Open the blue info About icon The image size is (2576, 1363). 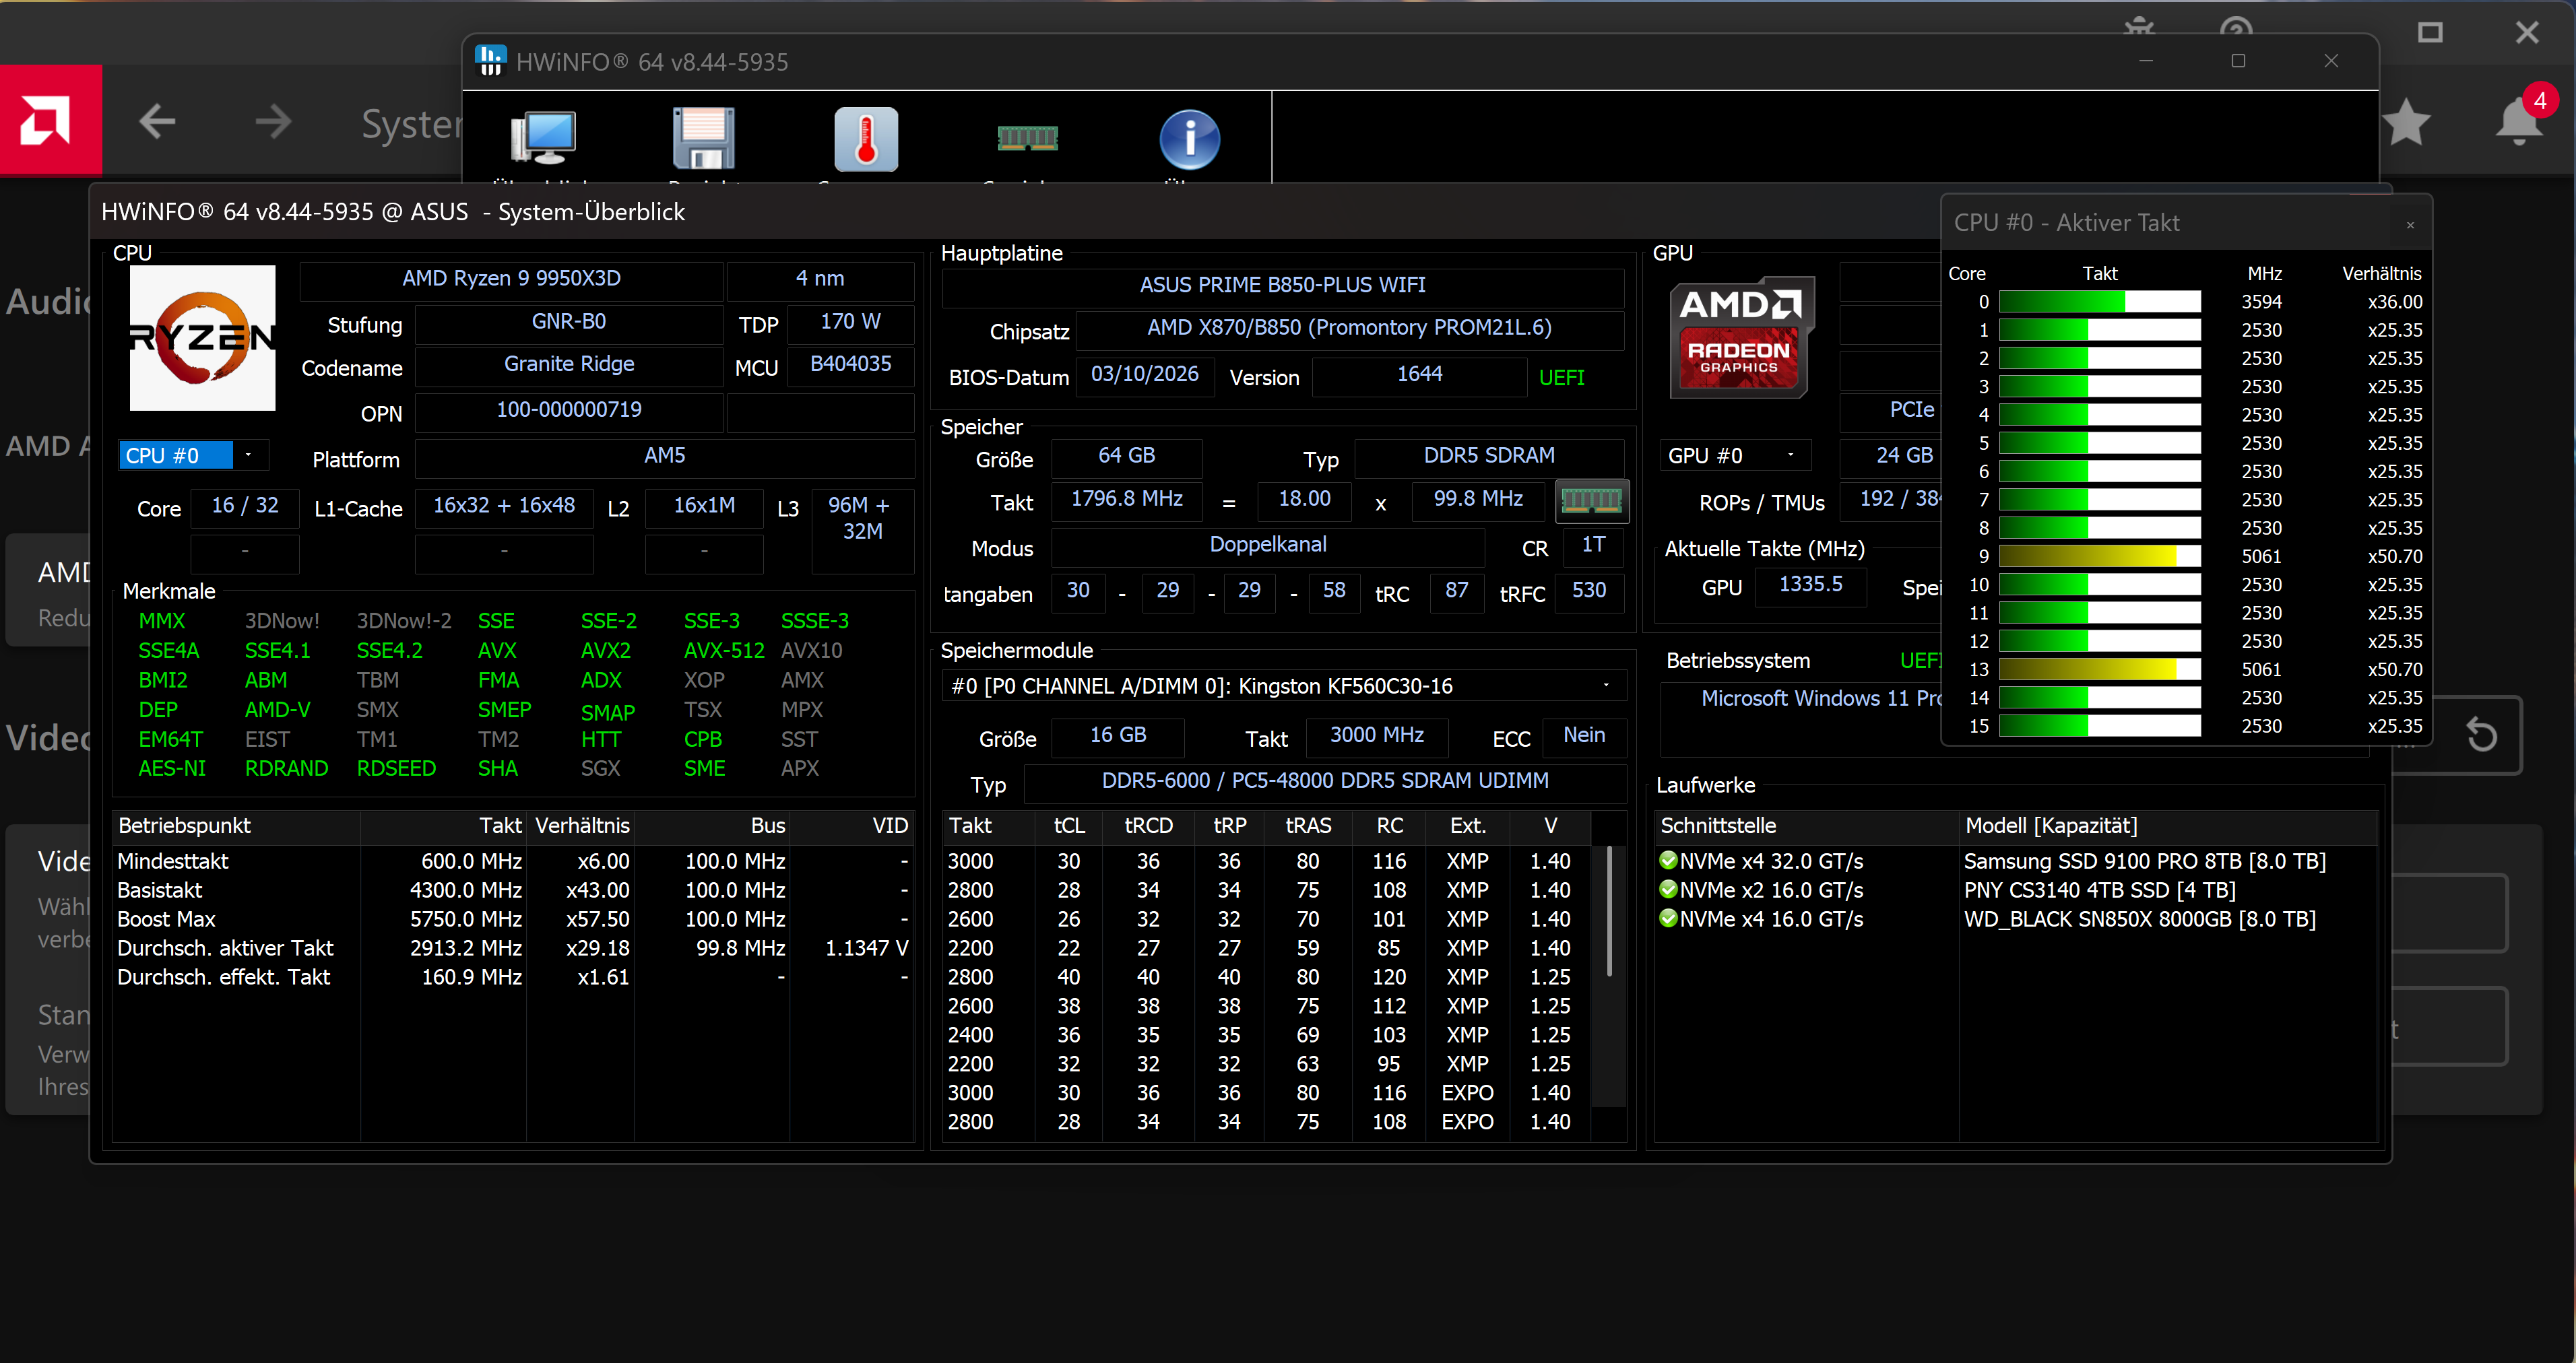click(1189, 138)
